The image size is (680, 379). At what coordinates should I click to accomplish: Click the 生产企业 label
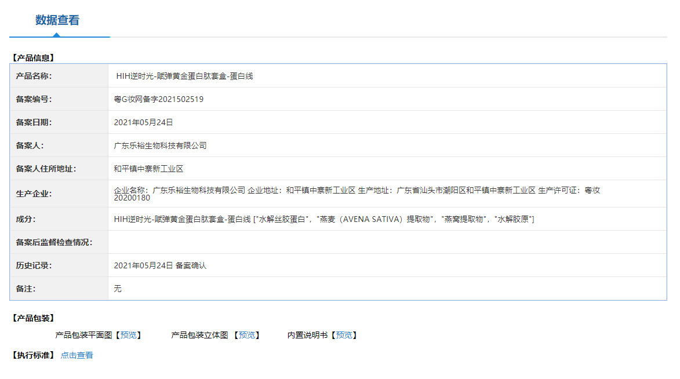(x=34, y=194)
